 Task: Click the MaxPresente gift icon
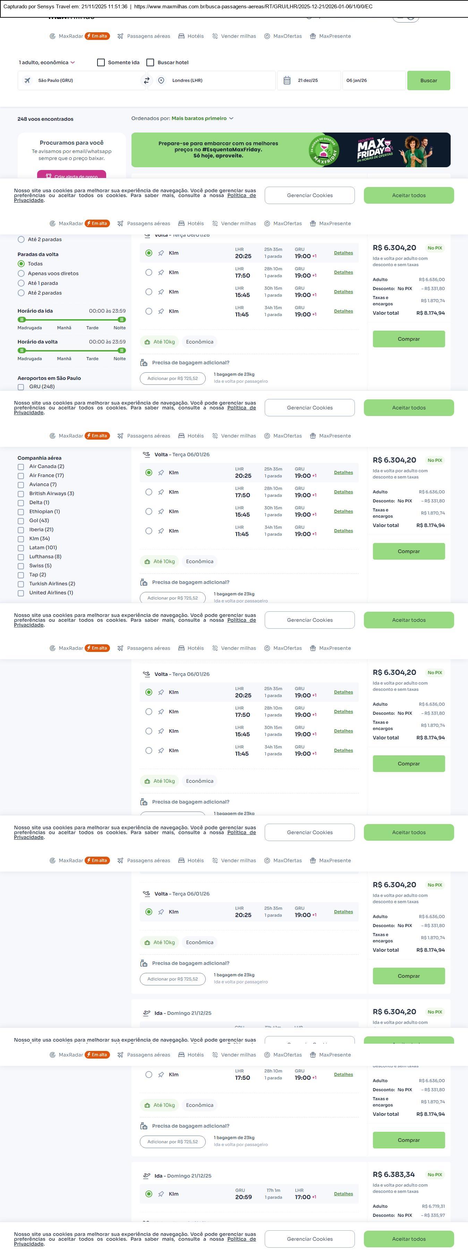(313, 36)
